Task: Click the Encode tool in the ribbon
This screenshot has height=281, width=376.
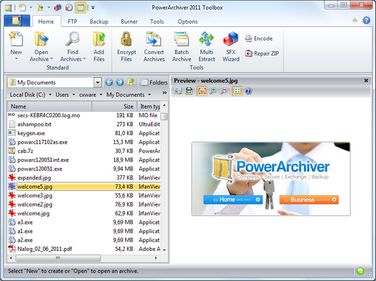Action: (x=258, y=38)
